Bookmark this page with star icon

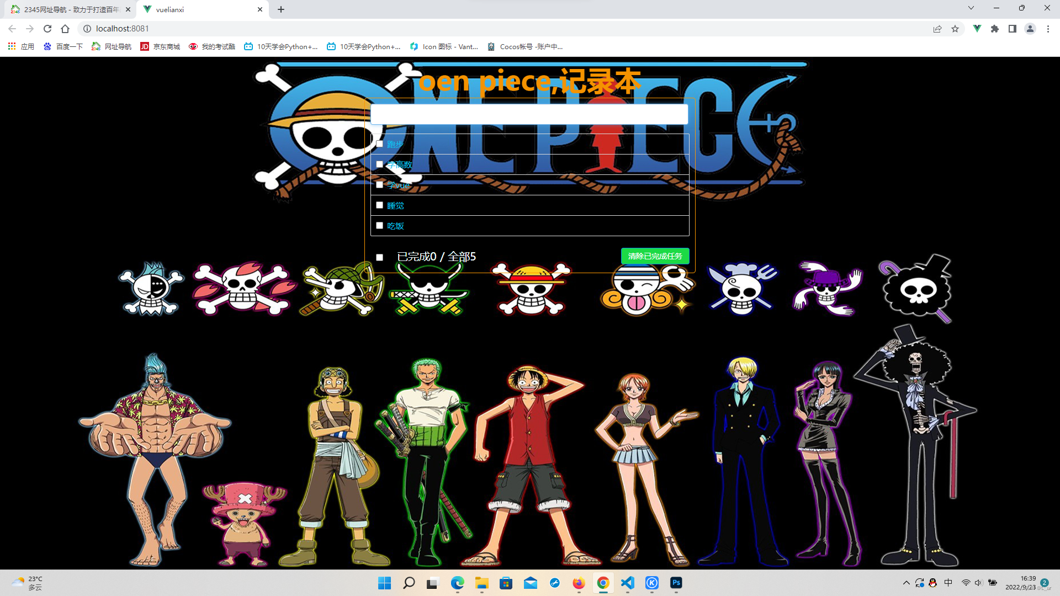955,29
